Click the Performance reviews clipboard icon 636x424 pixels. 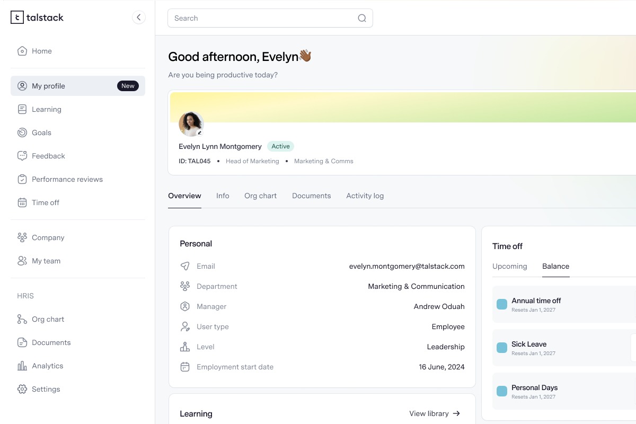point(22,179)
